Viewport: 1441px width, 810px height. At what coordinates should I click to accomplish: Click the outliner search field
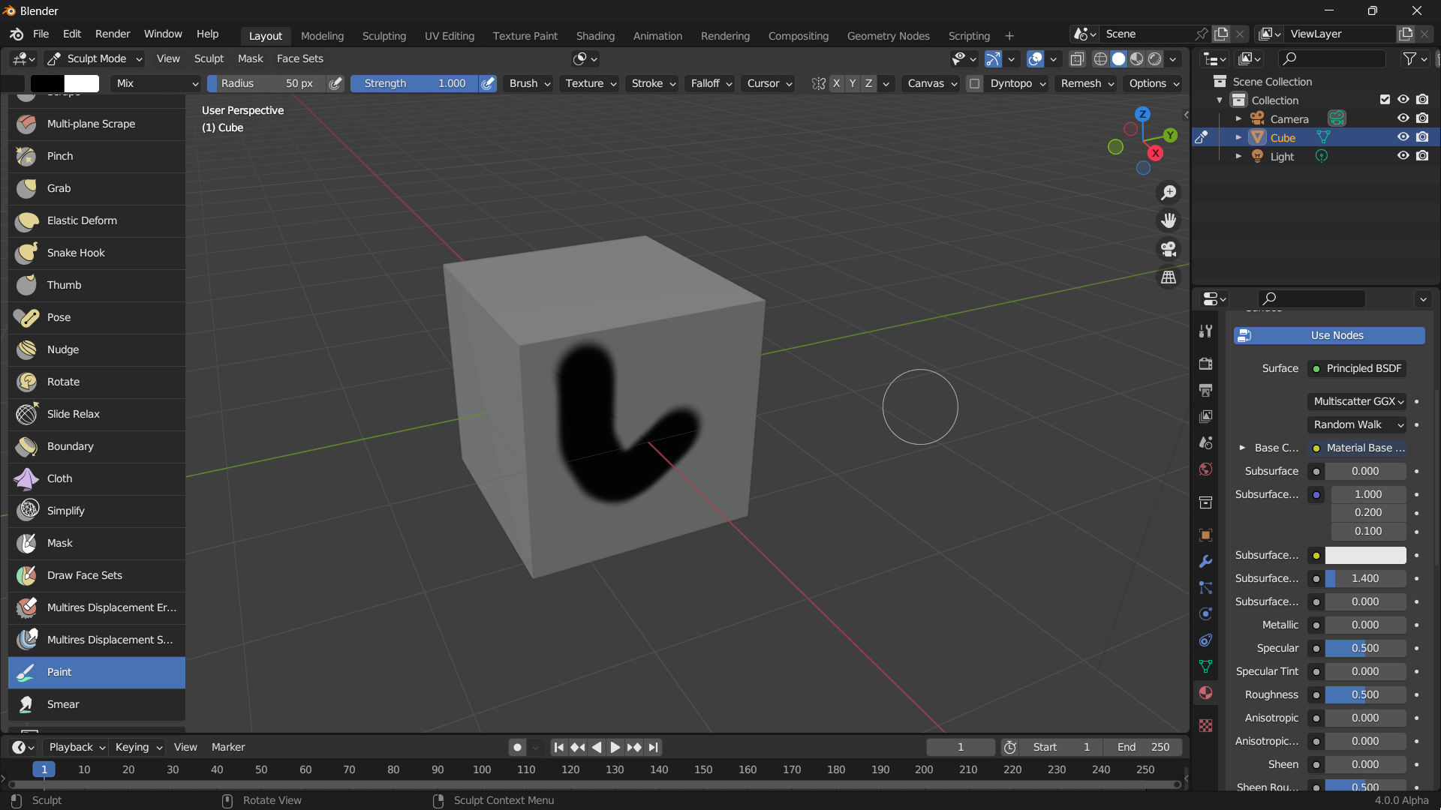click(1332, 58)
